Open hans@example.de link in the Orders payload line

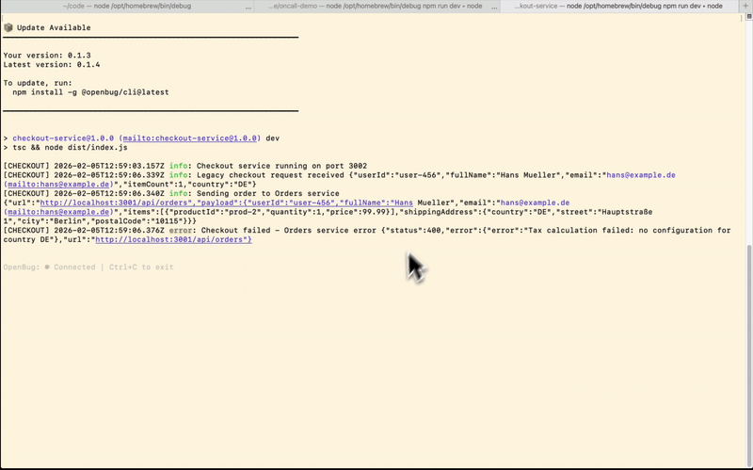pos(535,203)
